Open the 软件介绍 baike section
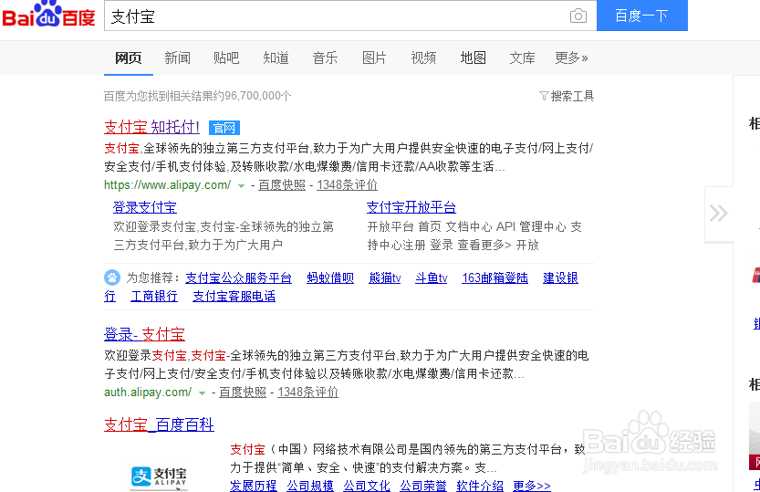This screenshot has height=492, width=760. click(x=480, y=486)
